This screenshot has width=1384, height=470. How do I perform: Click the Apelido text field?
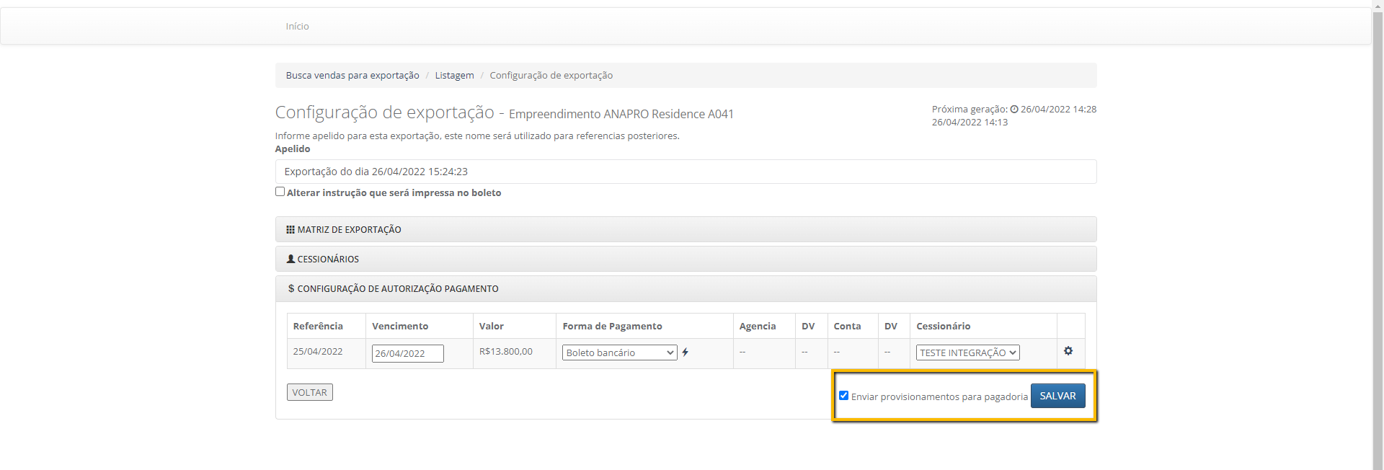tap(686, 172)
